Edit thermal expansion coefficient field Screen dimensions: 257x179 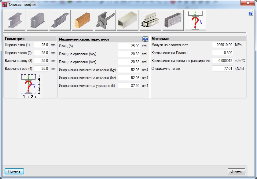tap(222, 61)
